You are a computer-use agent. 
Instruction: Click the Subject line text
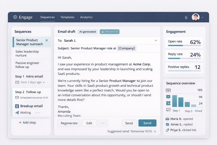pos(87,48)
